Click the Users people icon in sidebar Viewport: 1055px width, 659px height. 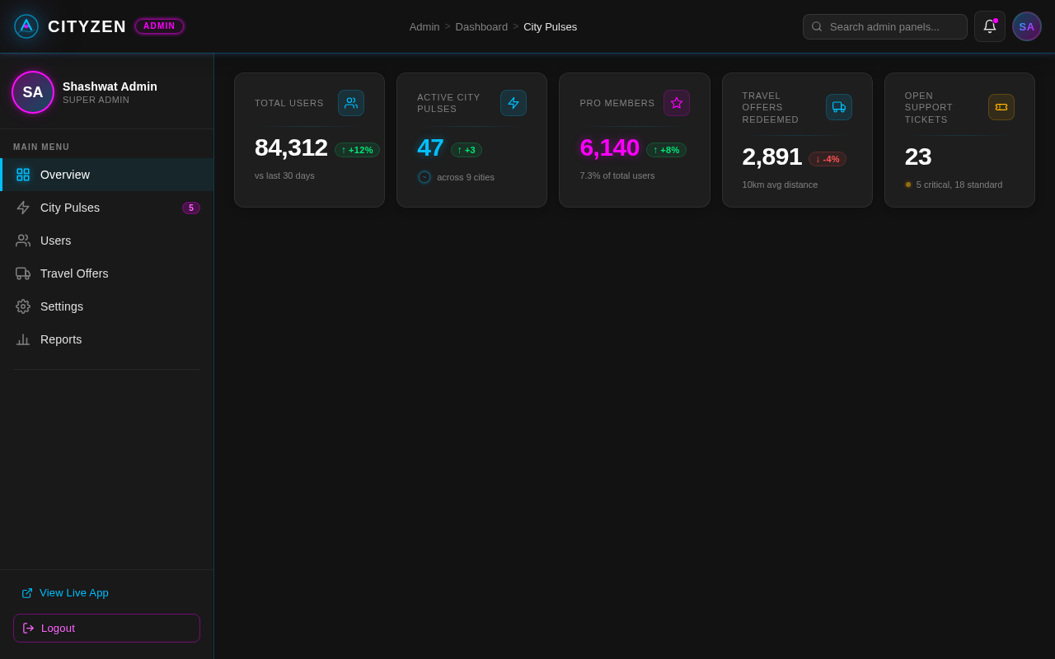click(23, 241)
